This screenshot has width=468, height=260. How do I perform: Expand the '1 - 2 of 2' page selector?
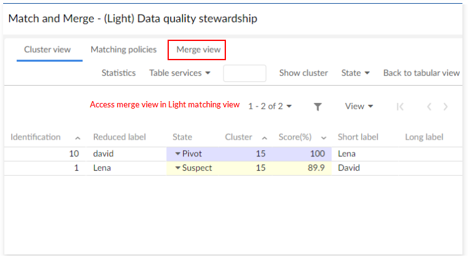tap(270, 107)
